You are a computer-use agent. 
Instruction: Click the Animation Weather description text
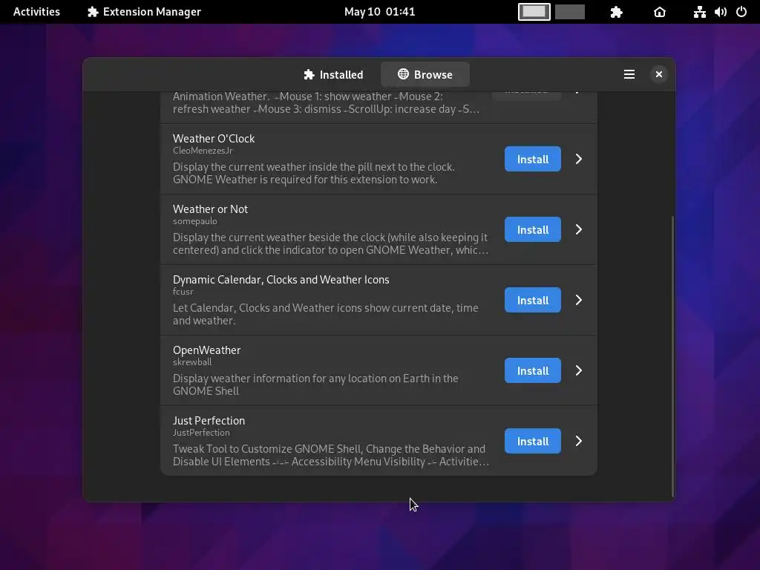[x=327, y=102]
